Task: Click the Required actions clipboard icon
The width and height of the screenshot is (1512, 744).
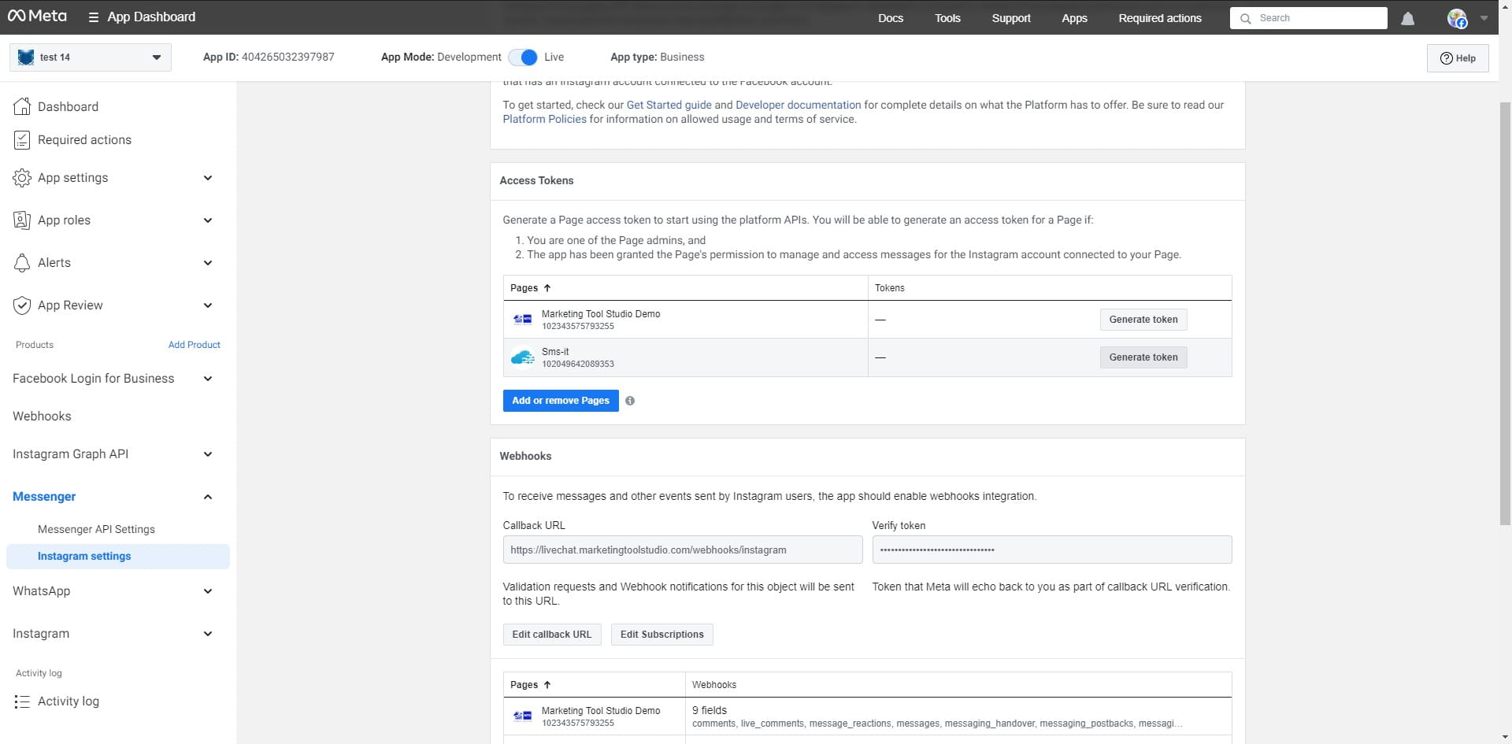Action: 22,139
